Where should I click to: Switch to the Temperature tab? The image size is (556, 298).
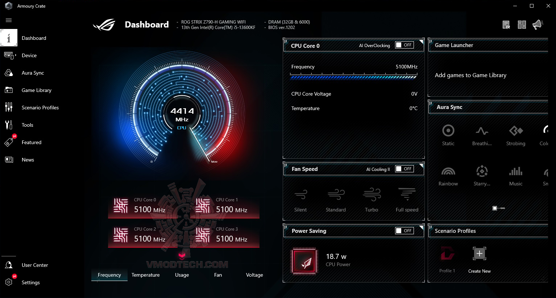146,275
